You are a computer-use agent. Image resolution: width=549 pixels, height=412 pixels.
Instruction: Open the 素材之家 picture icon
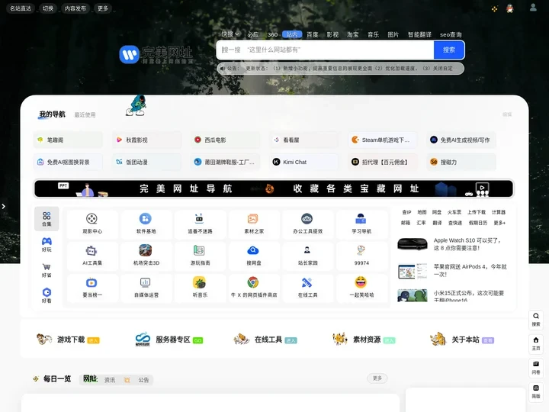click(x=253, y=219)
